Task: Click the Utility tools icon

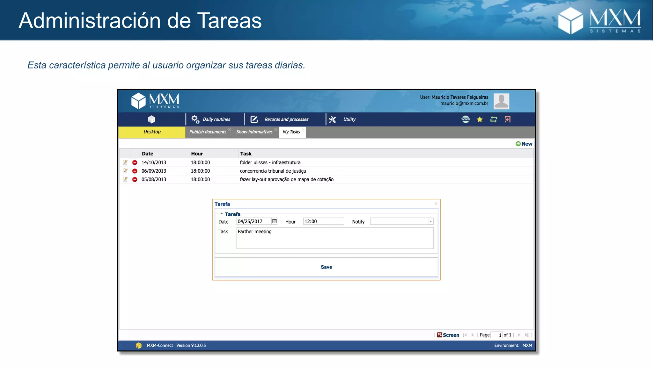Action: pos(333,119)
